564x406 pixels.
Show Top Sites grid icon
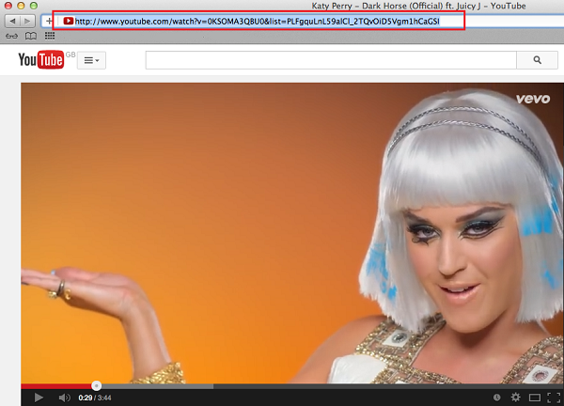coord(50,36)
